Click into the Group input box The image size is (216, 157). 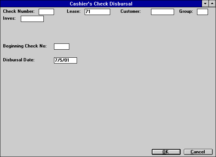[x=202, y=12]
